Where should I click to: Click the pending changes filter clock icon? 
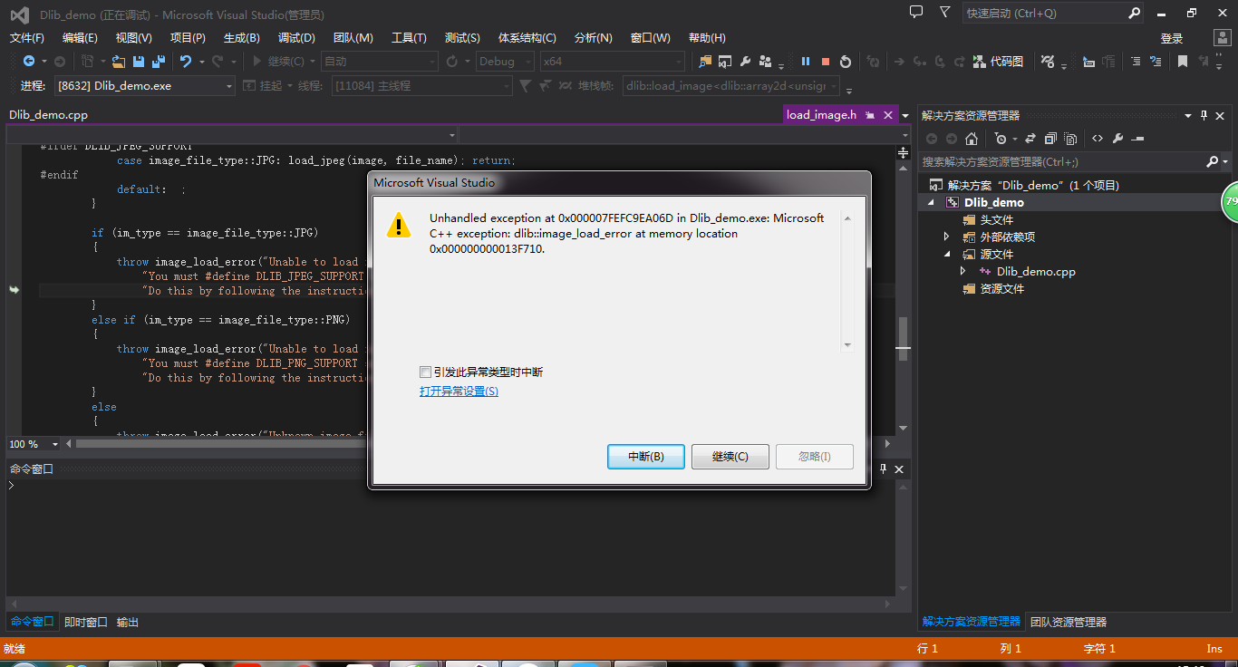coord(1000,139)
